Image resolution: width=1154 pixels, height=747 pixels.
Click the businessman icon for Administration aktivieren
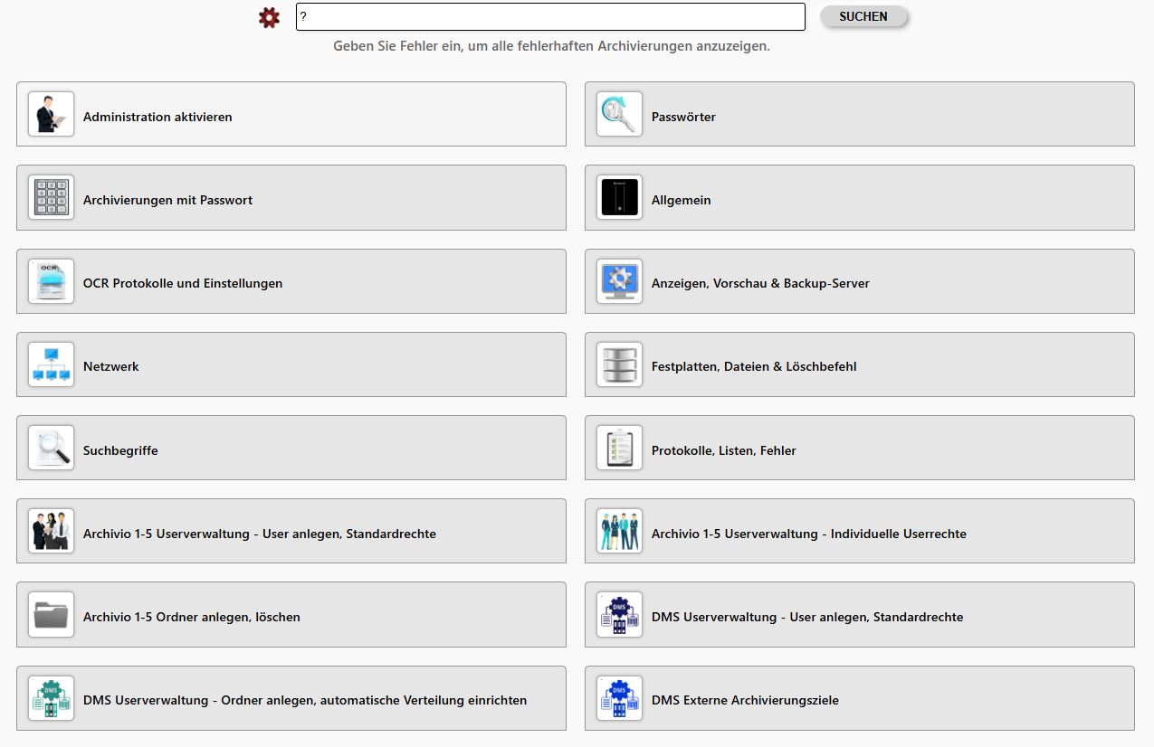point(51,114)
